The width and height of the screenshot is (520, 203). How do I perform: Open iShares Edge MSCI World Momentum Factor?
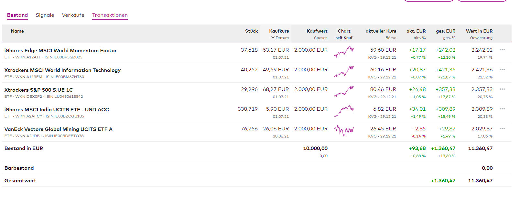click(60, 51)
